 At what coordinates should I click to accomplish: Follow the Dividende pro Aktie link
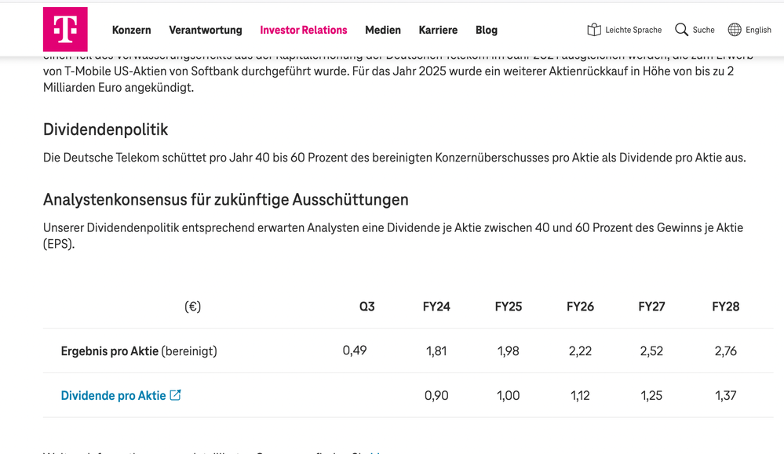[114, 395]
